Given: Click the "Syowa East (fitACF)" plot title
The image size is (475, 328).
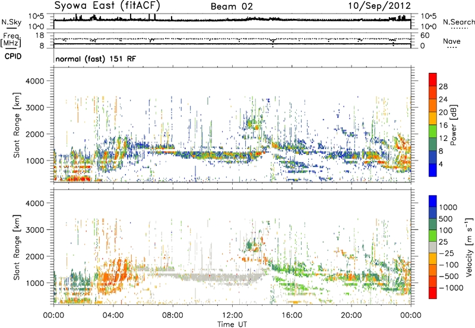Looking at the screenshot, I should point(107,5).
